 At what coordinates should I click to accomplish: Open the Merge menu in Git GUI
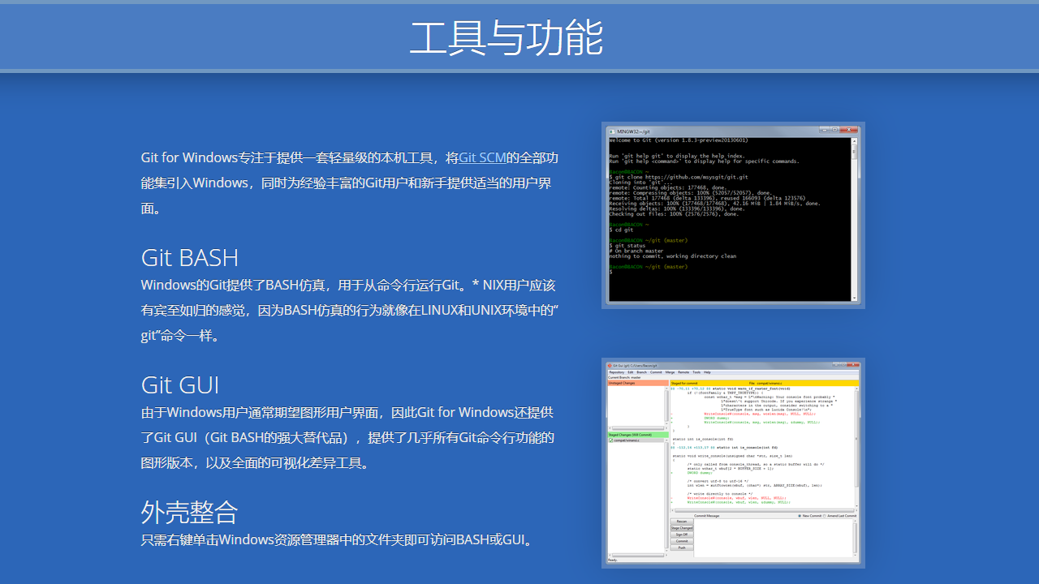pyautogui.click(x=670, y=372)
